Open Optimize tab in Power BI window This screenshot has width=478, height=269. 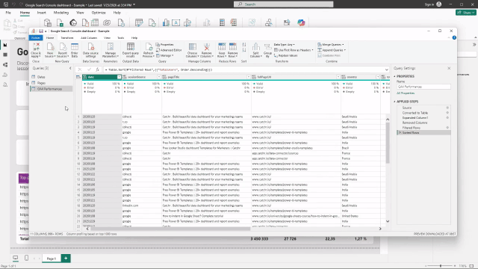[99, 13]
